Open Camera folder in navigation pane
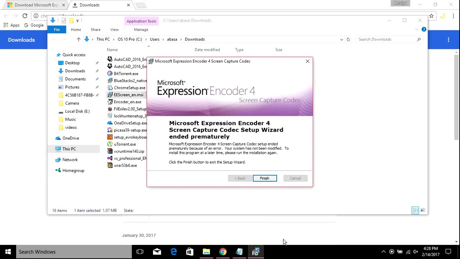The image size is (460, 259). tap(72, 103)
